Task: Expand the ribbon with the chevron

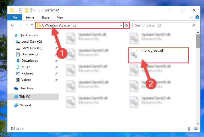Action: click(191, 17)
